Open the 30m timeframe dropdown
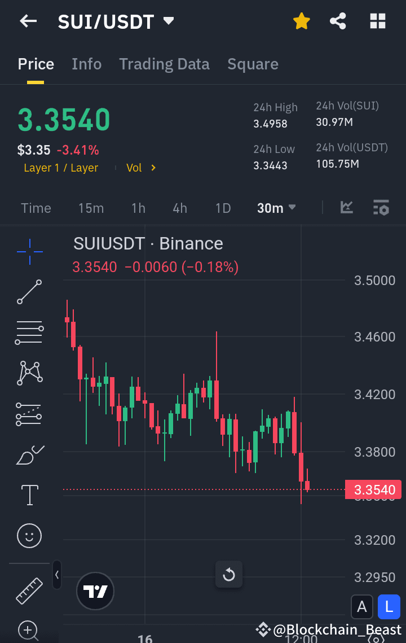Screen dimensions: 406x643 click(276, 208)
